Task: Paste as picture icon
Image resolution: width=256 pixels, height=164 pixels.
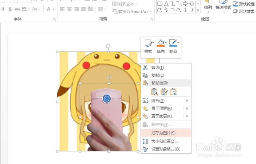Action: click(174, 92)
